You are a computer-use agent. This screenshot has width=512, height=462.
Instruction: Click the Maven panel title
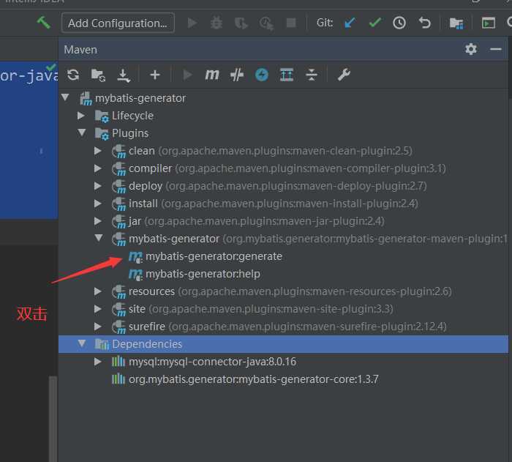(80, 50)
